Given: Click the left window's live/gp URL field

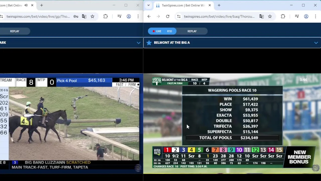Looking at the screenshot, I should tap(38, 17).
